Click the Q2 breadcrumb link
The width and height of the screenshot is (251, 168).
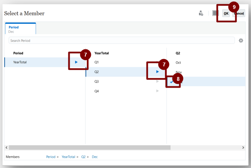[x=83, y=157]
